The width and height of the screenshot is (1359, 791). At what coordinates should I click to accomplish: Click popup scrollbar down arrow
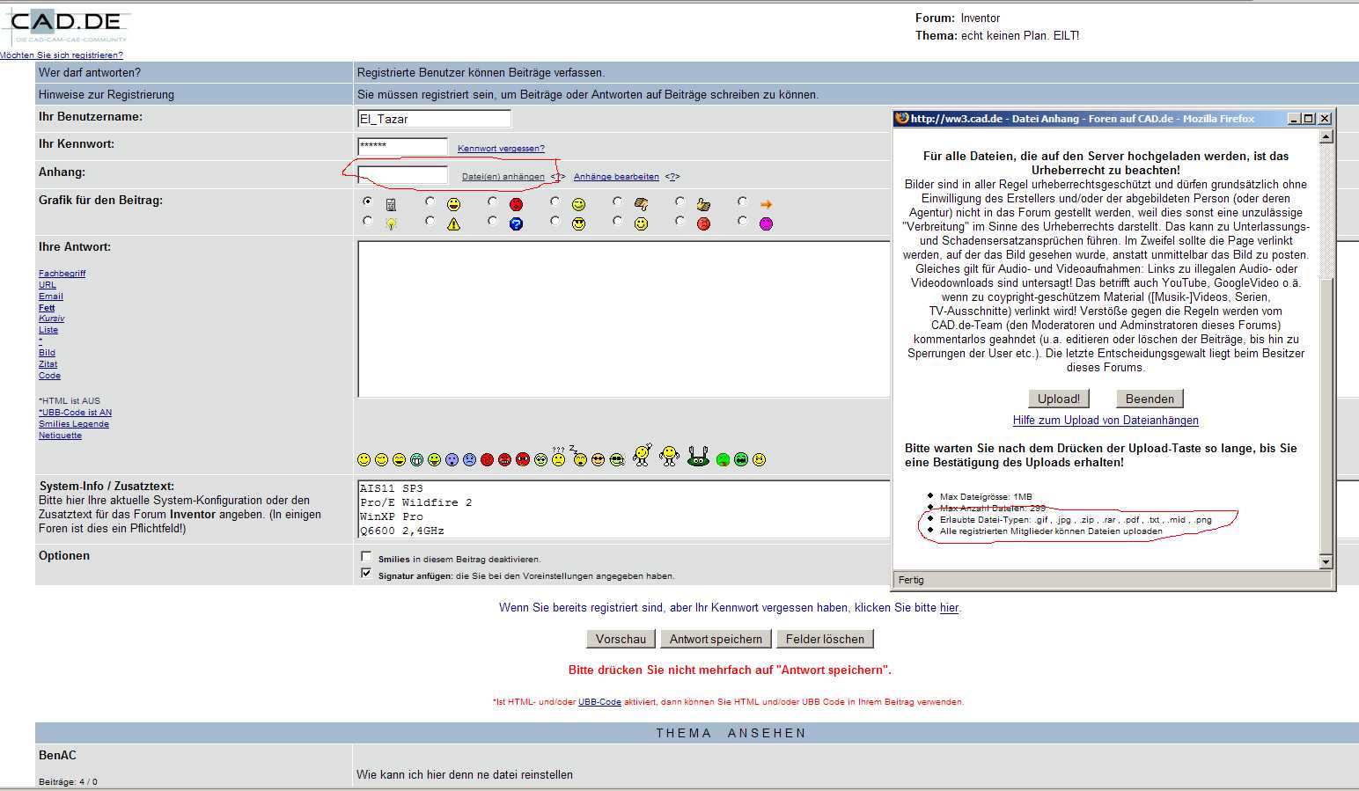click(1326, 561)
